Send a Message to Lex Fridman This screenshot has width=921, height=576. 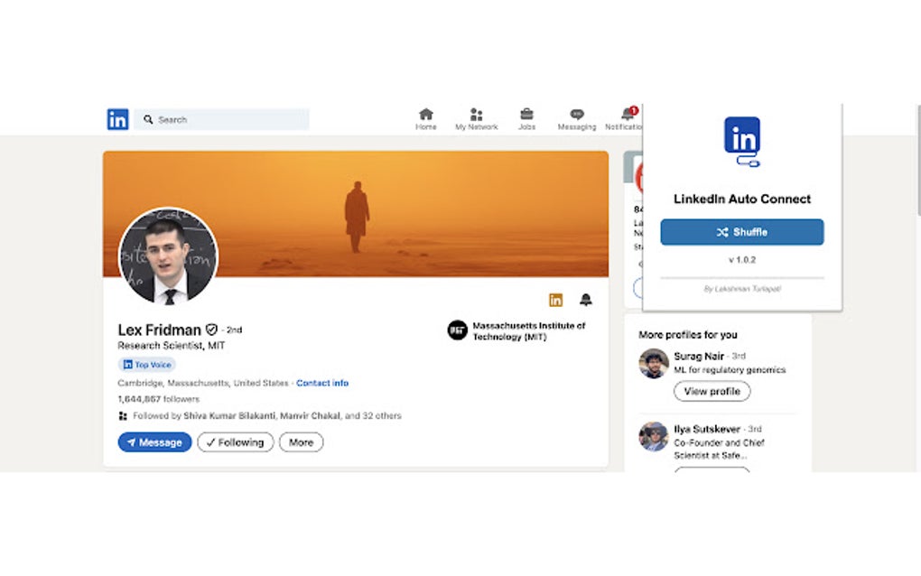coord(154,441)
